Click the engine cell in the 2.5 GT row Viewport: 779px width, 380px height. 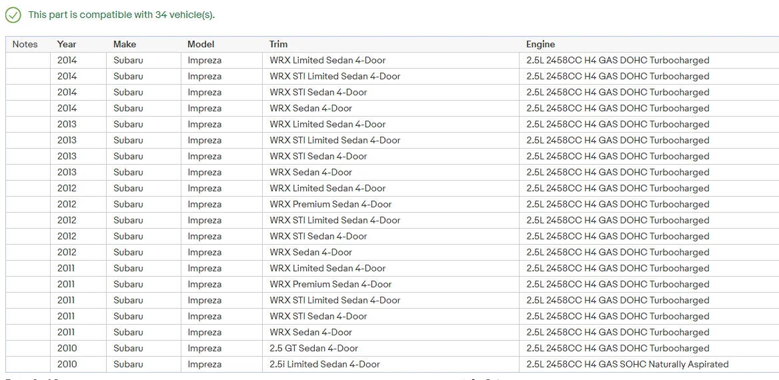[649, 348]
